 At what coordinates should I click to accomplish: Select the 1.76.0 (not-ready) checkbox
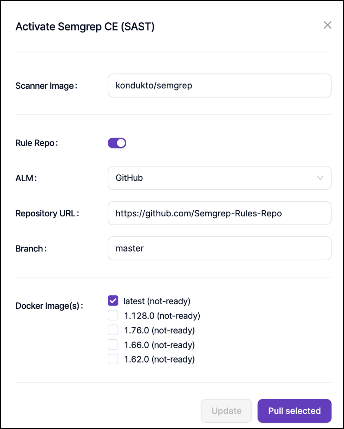click(x=113, y=330)
